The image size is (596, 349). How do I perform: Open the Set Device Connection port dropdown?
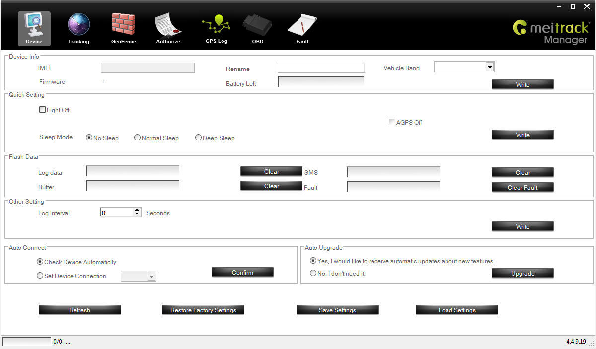point(151,277)
